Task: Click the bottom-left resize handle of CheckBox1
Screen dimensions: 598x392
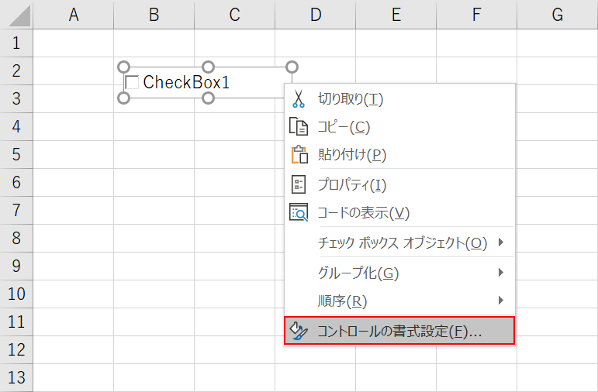Action: [x=123, y=98]
